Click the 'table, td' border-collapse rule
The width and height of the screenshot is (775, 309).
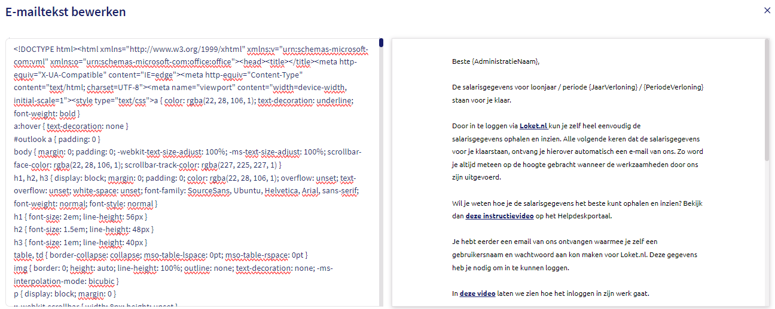(160, 255)
